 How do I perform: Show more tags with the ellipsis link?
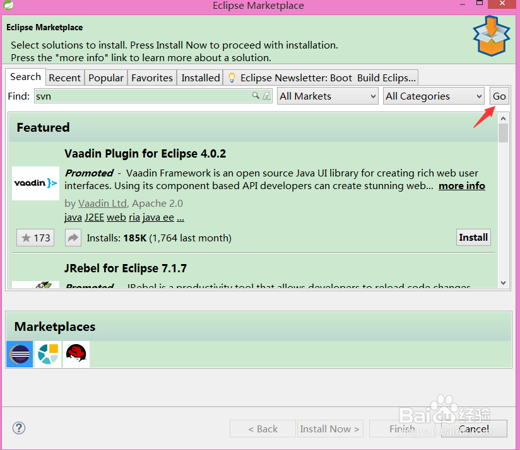[x=180, y=217]
